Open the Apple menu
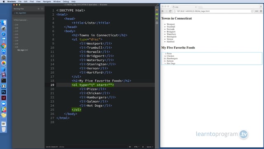 pos(4,2)
